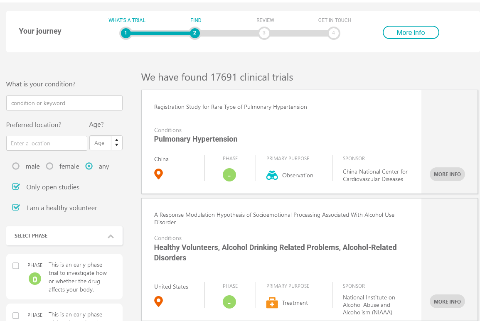The image size is (480, 321).
Task: Click the Your journey label
Action: click(x=40, y=31)
